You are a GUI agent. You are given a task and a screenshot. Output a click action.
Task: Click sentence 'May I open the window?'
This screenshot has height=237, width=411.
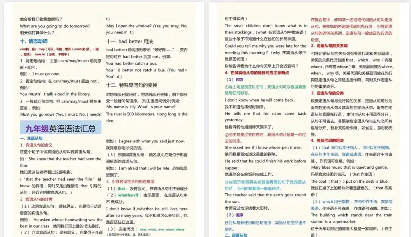(129, 26)
